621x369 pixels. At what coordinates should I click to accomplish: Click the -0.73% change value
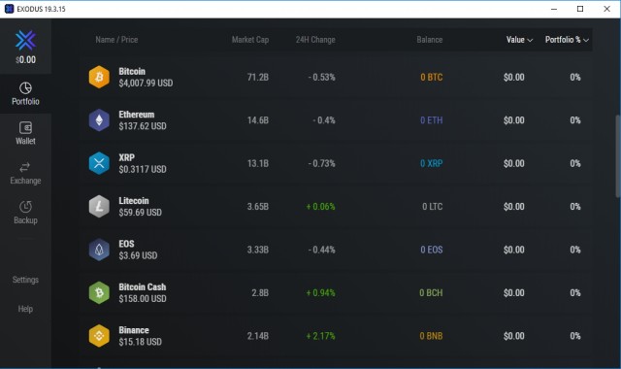point(321,163)
